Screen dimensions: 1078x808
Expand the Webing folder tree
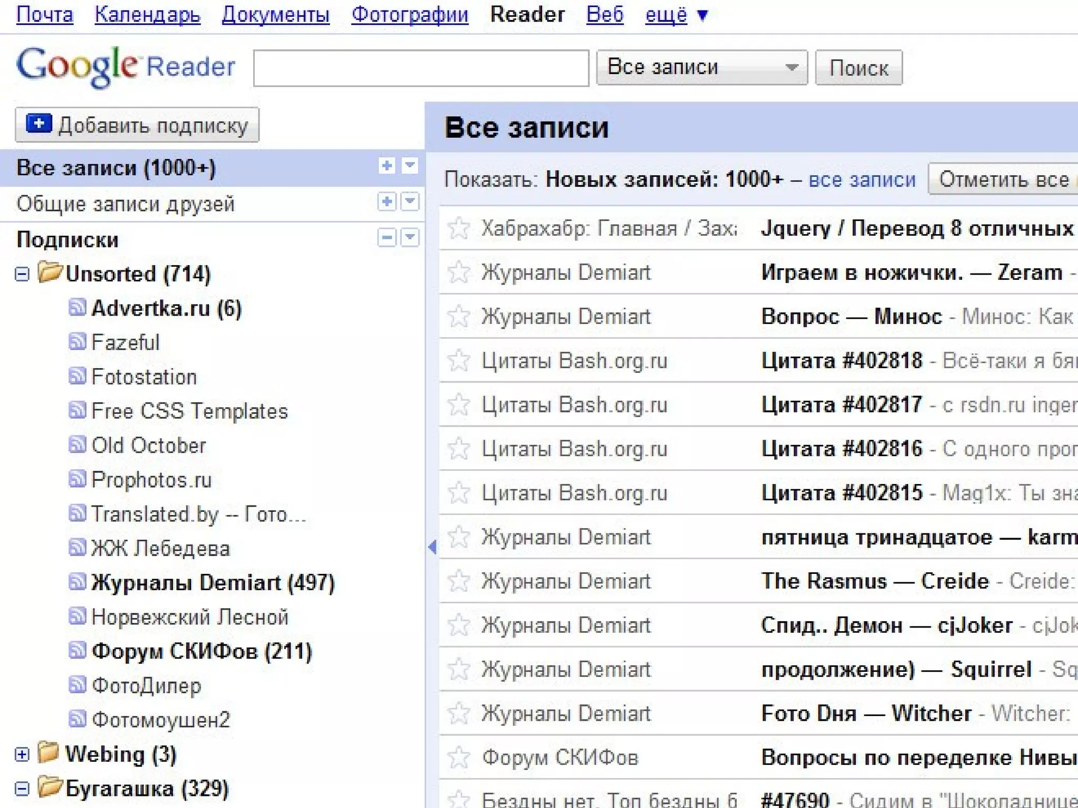click(22, 755)
